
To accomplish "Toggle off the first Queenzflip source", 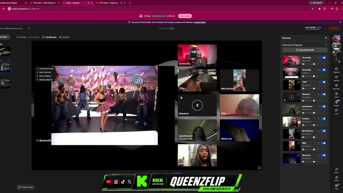I will (x=323, y=58).
